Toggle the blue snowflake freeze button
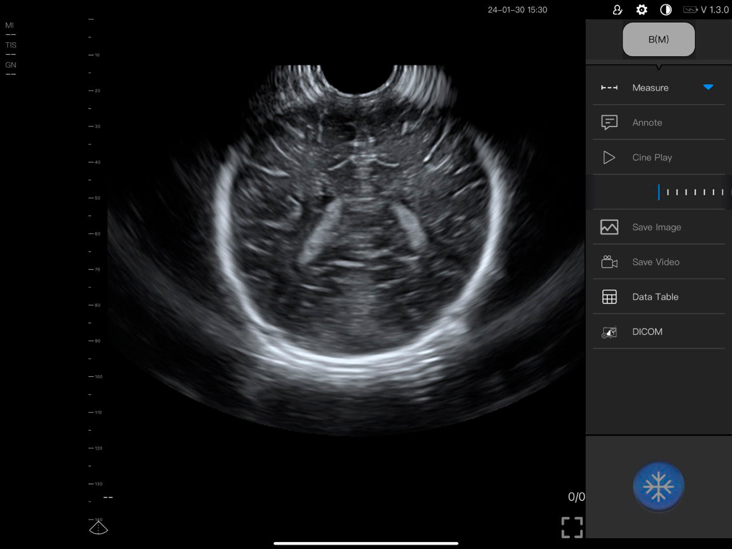The image size is (732, 549). click(659, 487)
